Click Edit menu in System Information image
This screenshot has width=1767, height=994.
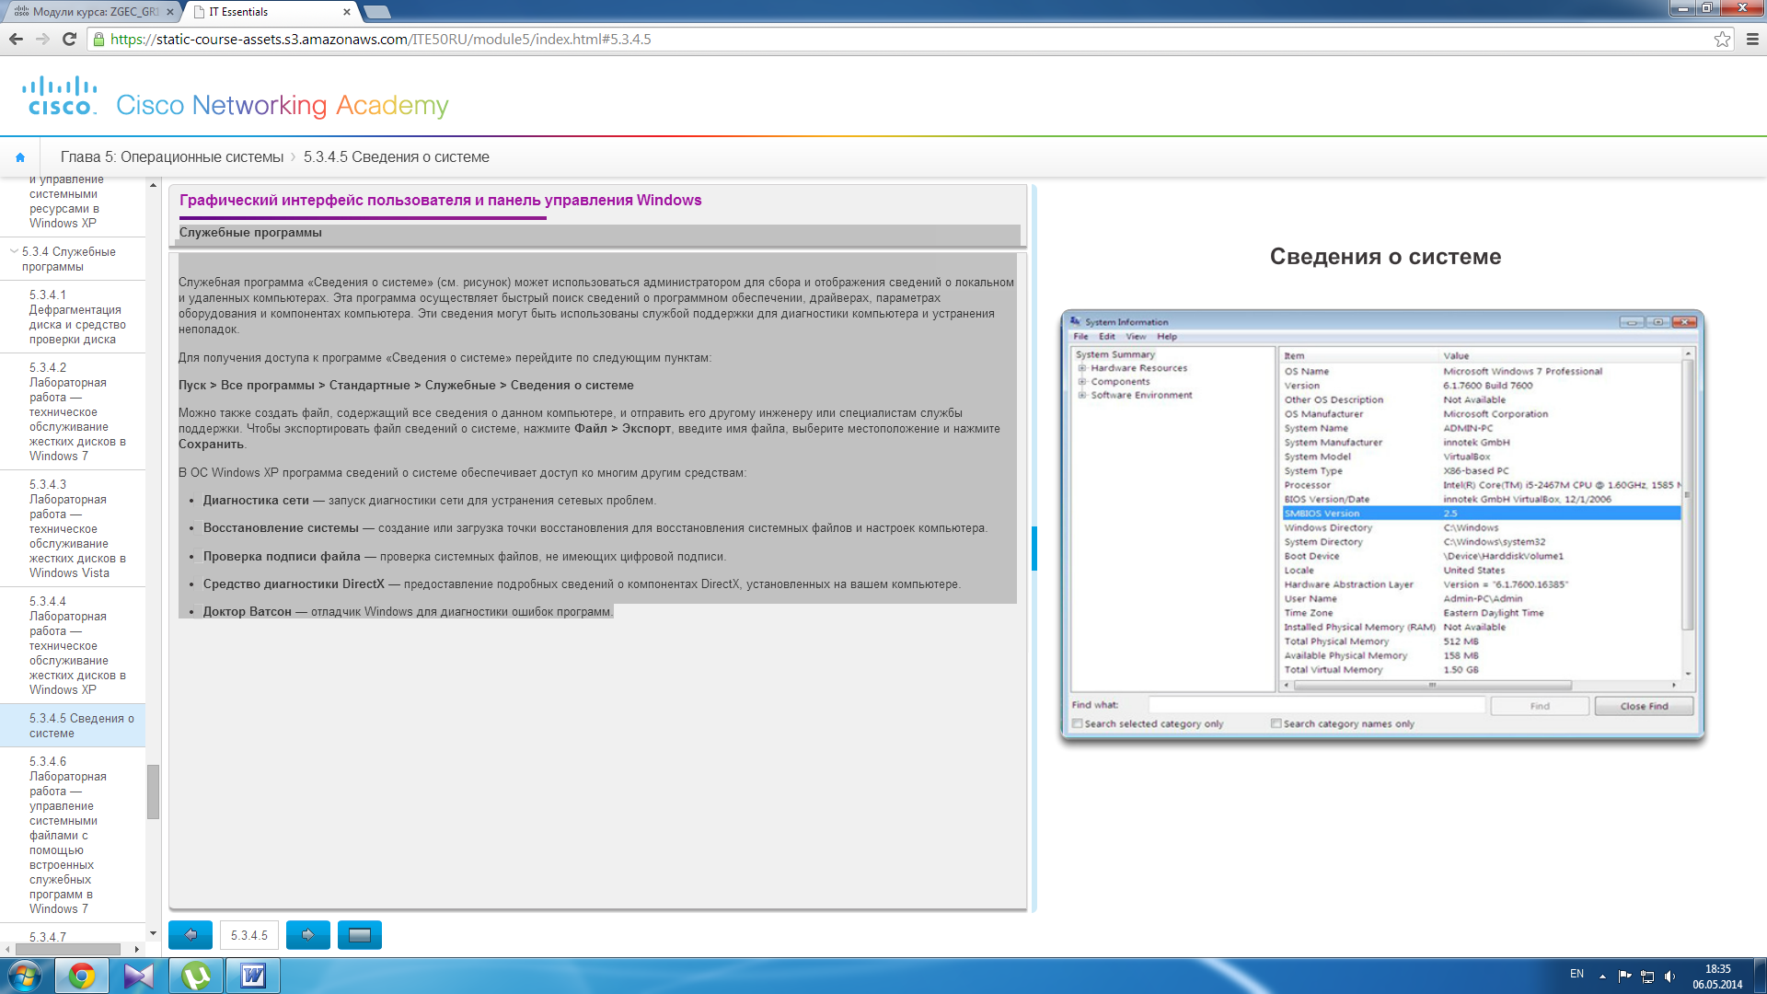pyautogui.click(x=1107, y=337)
